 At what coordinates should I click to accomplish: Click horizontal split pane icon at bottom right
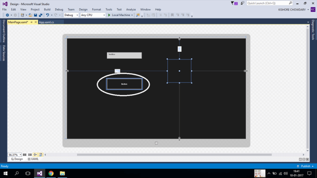click(x=304, y=159)
